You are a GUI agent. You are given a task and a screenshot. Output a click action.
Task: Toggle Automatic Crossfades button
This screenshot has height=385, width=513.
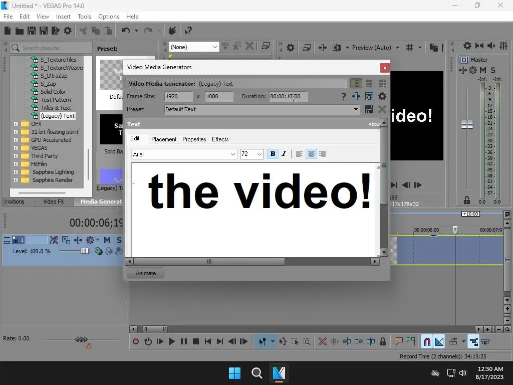439,341
